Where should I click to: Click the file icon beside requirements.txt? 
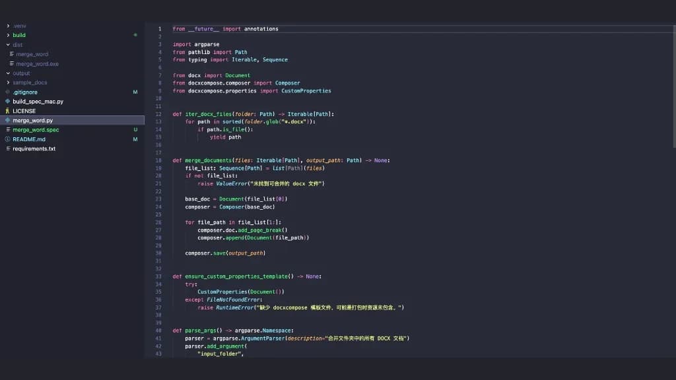[x=8, y=148]
